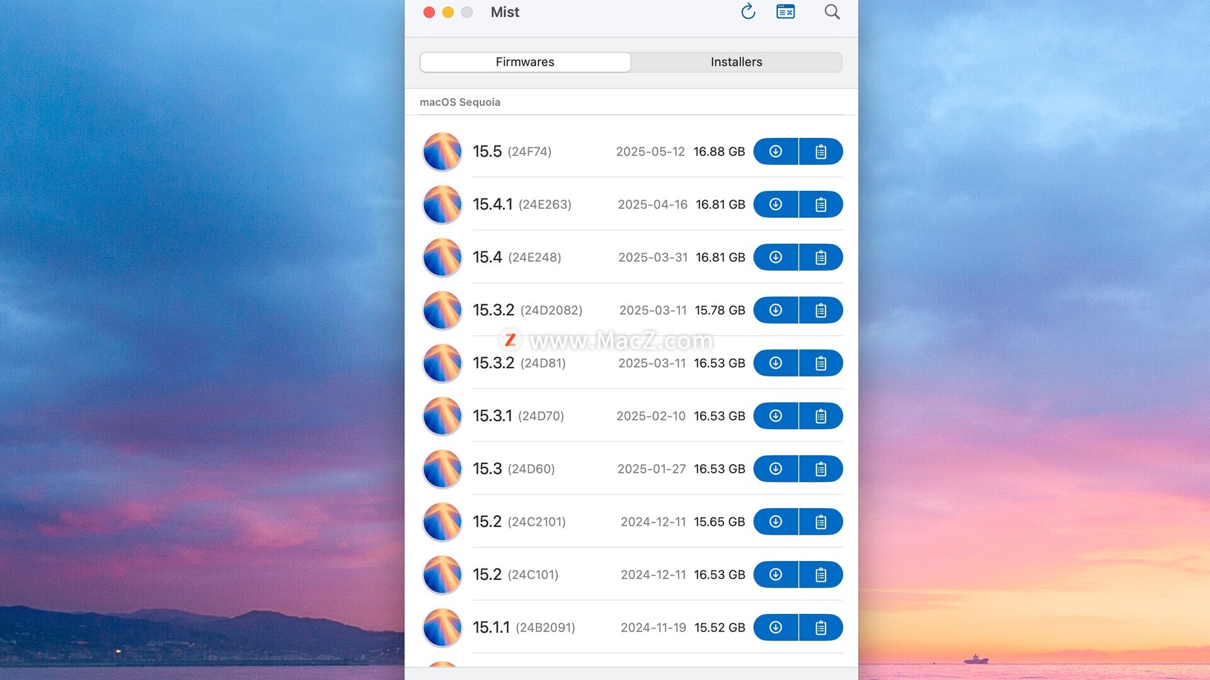Download firmware 15.3 (24D60)
Image resolution: width=1210 pixels, height=680 pixels.
(x=776, y=468)
